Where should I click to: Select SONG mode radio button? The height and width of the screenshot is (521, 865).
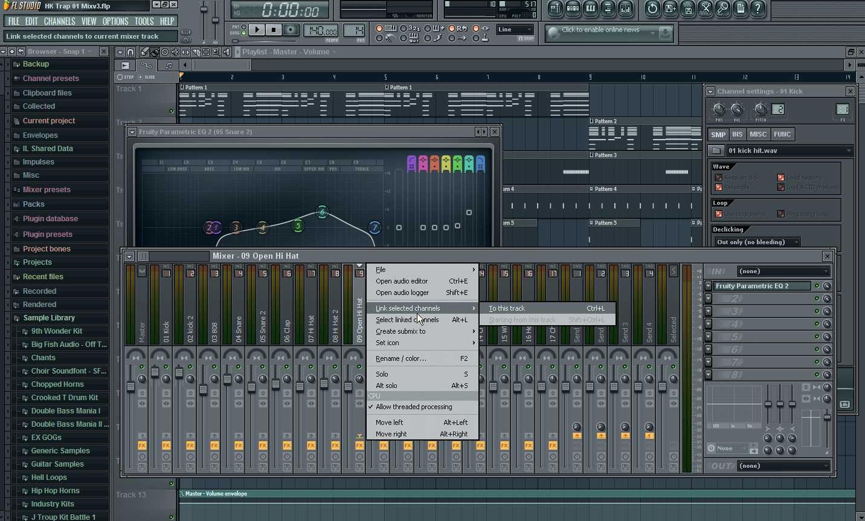click(x=243, y=33)
